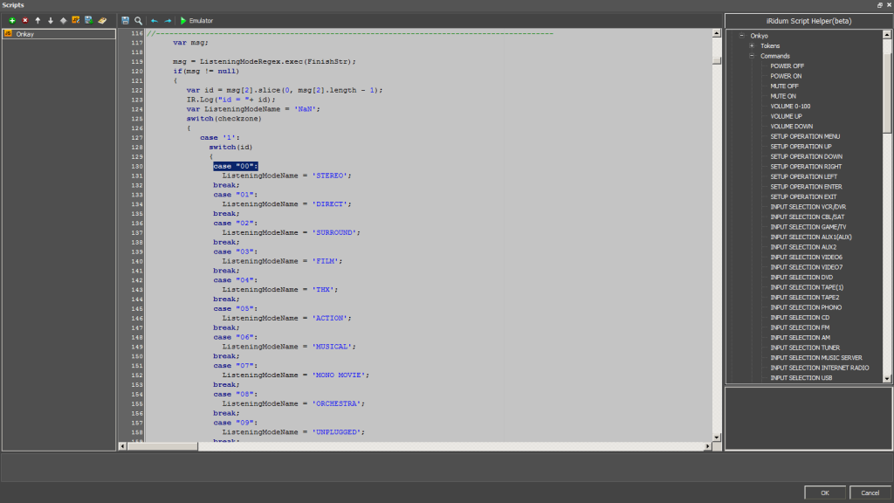Run the Emulator with the green play button
The image size is (894, 503).
[183, 20]
